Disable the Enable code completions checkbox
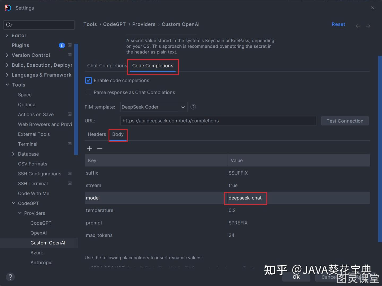This screenshot has width=382, height=286. tap(88, 80)
